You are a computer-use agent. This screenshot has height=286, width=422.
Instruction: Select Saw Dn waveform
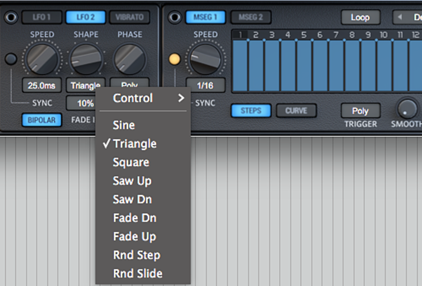(143, 199)
